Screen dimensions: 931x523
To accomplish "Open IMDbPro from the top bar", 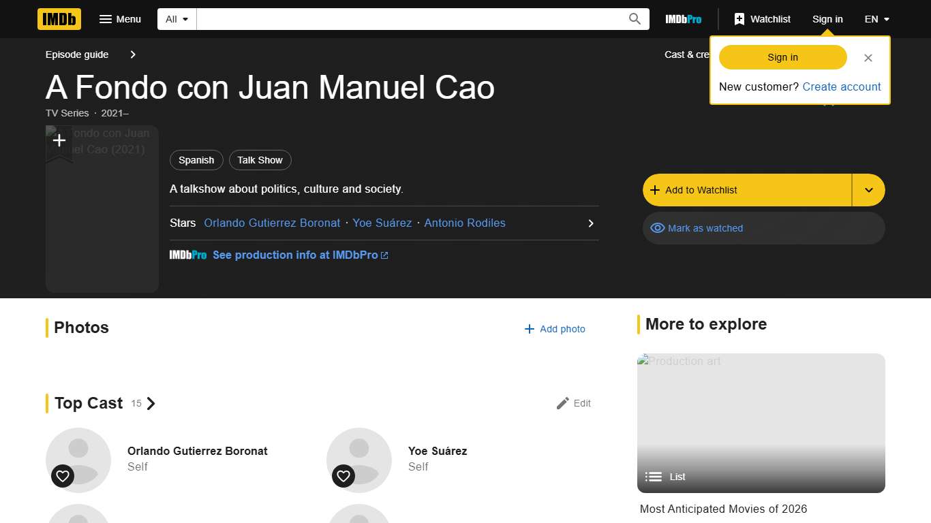I will (x=683, y=19).
